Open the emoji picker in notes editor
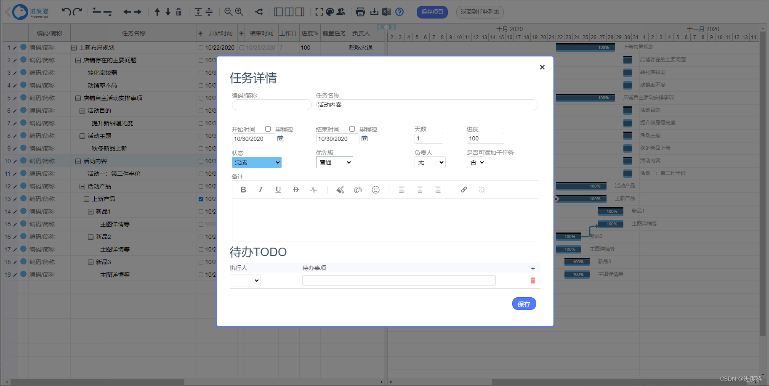Image resolution: width=769 pixels, height=386 pixels. point(375,190)
